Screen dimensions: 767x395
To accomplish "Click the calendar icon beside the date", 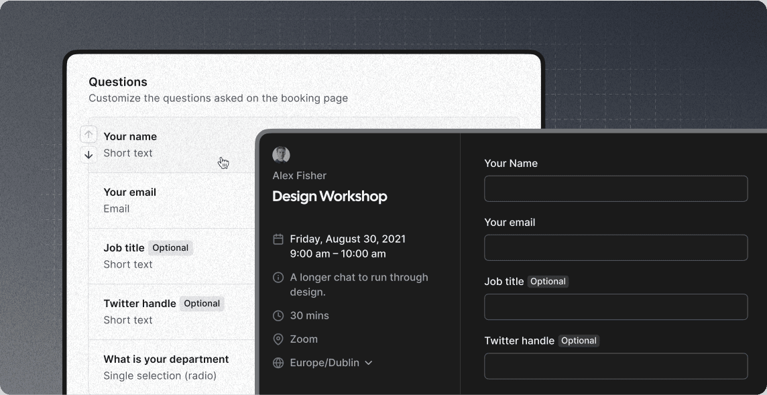I will (278, 239).
